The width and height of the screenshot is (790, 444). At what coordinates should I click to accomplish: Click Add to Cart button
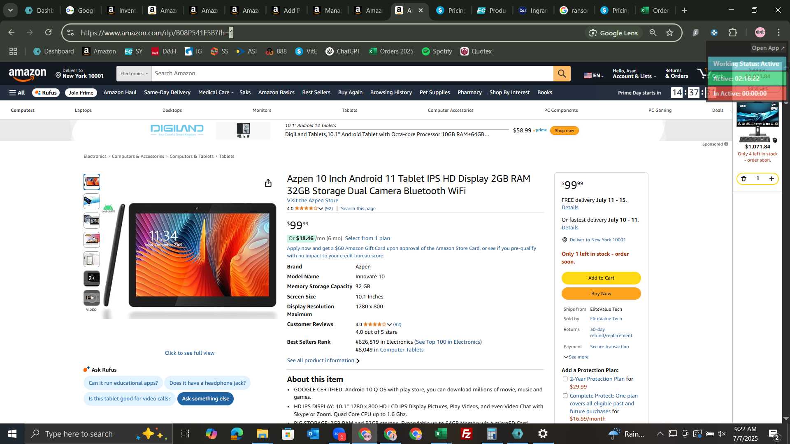coord(601,278)
